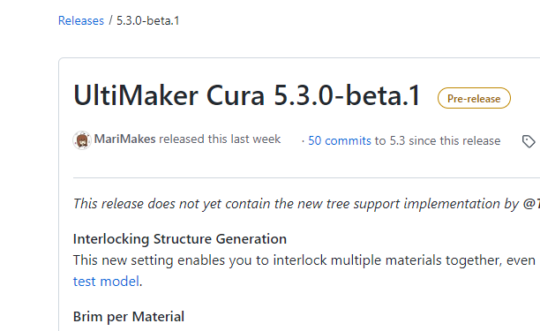Image resolution: width=540 pixels, height=331 pixels.
Task: Click the 'since this release' text
Action: 454,141
